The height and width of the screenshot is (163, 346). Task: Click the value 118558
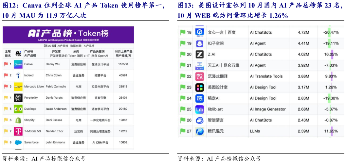123,64
